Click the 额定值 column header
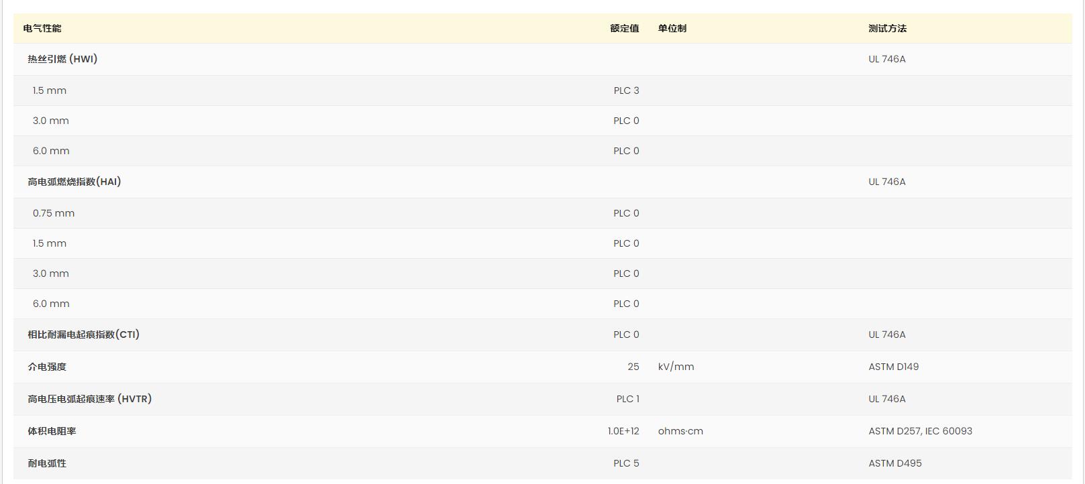This screenshot has height=484, width=1085. 624,28
